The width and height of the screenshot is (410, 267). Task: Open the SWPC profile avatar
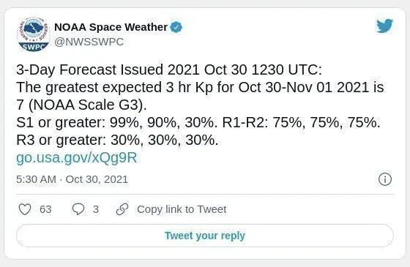(x=33, y=34)
